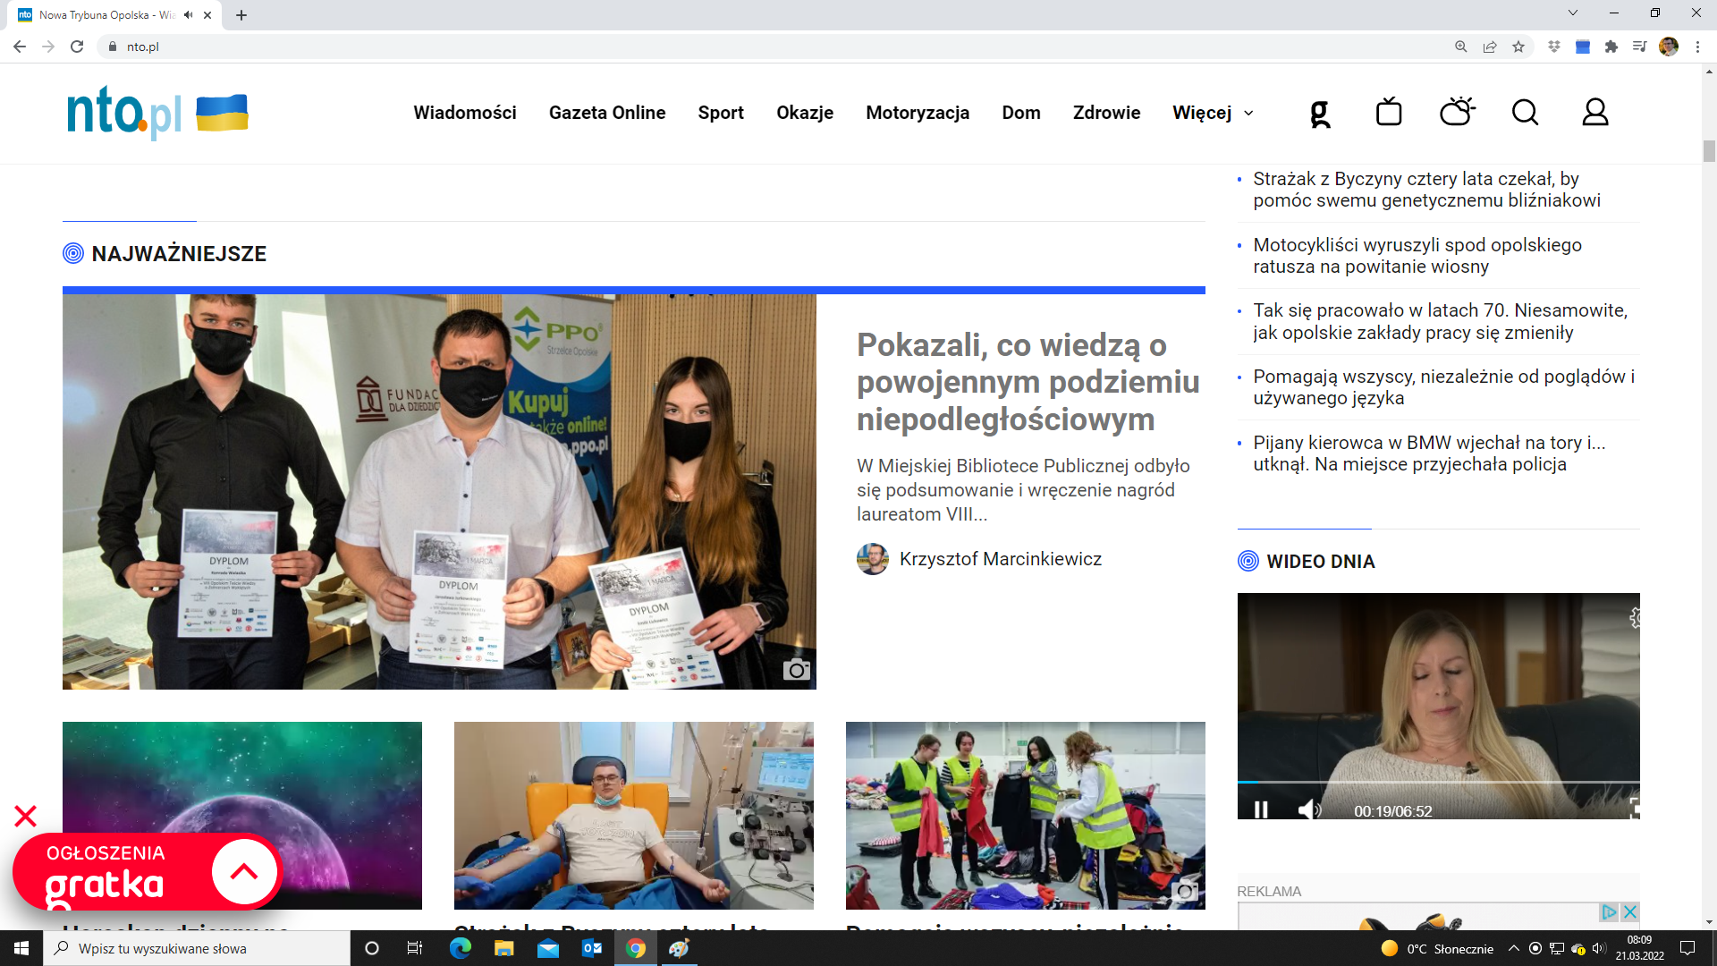The image size is (1717, 966).
Task: Open the Cortana circle icon
Action: (373, 948)
